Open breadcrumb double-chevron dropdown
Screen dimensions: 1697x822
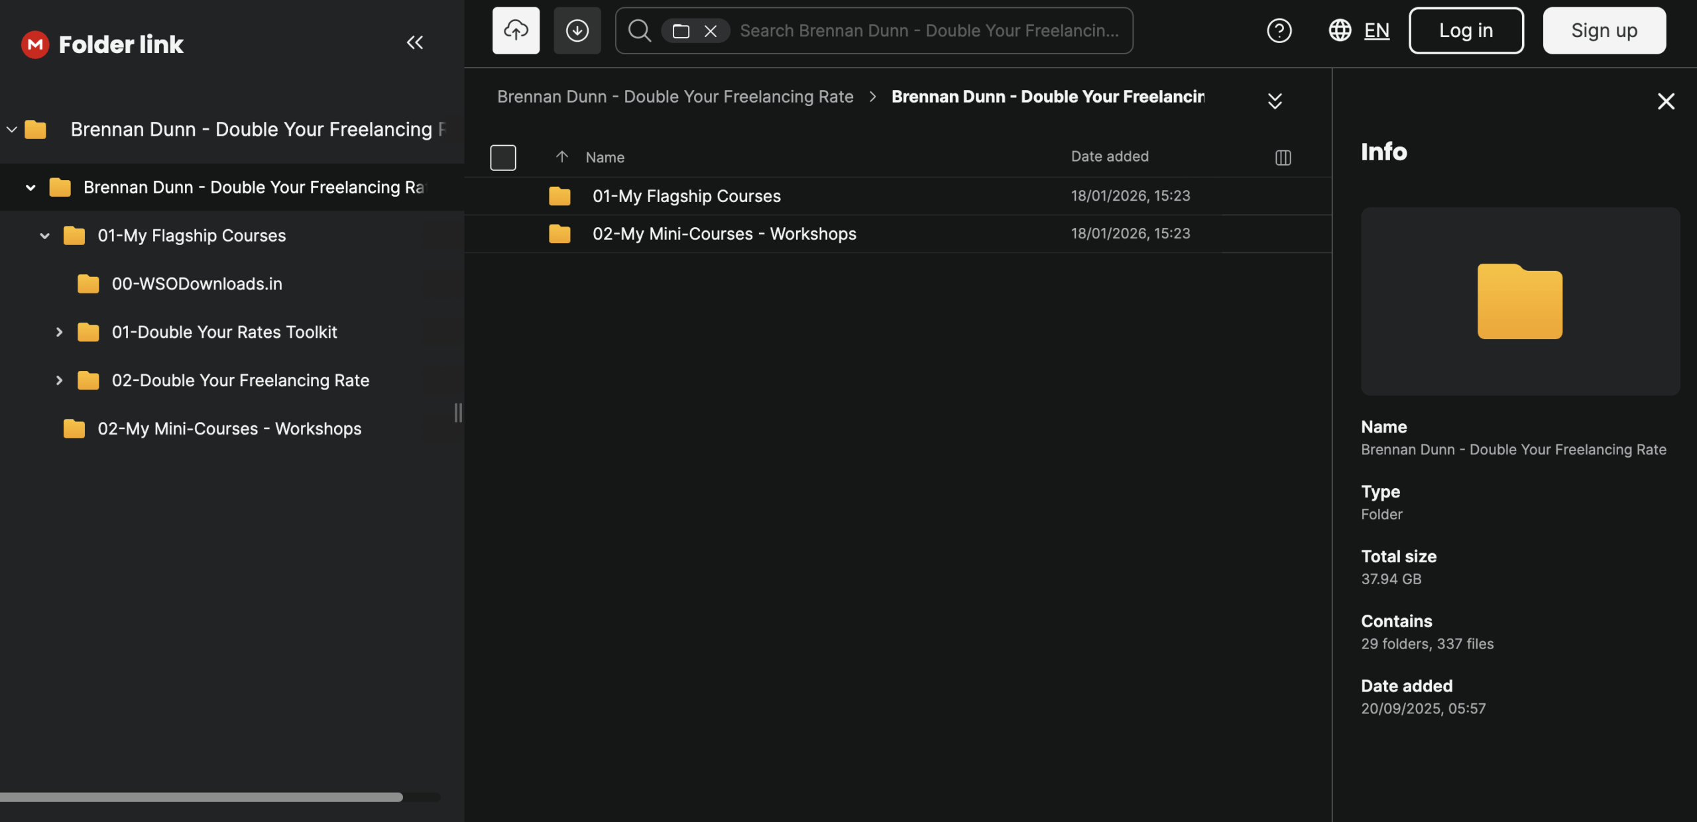(1274, 101)
